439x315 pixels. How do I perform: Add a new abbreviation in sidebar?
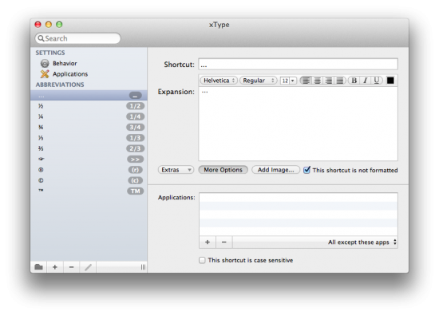[55, 267]
